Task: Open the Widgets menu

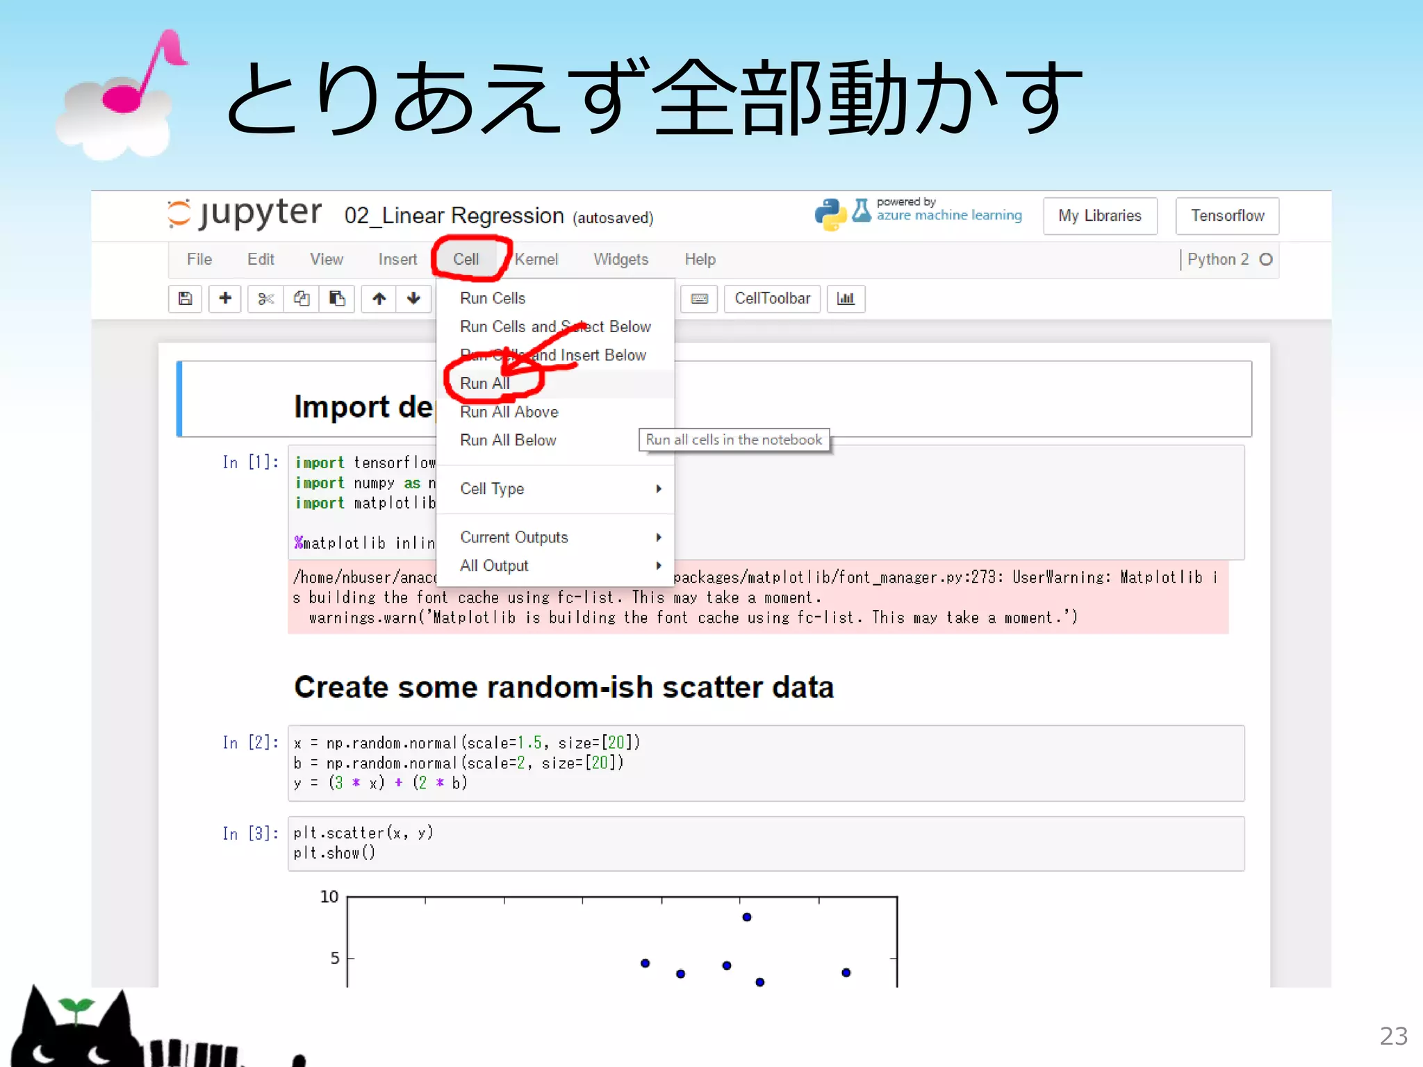Action: point(620,259)
